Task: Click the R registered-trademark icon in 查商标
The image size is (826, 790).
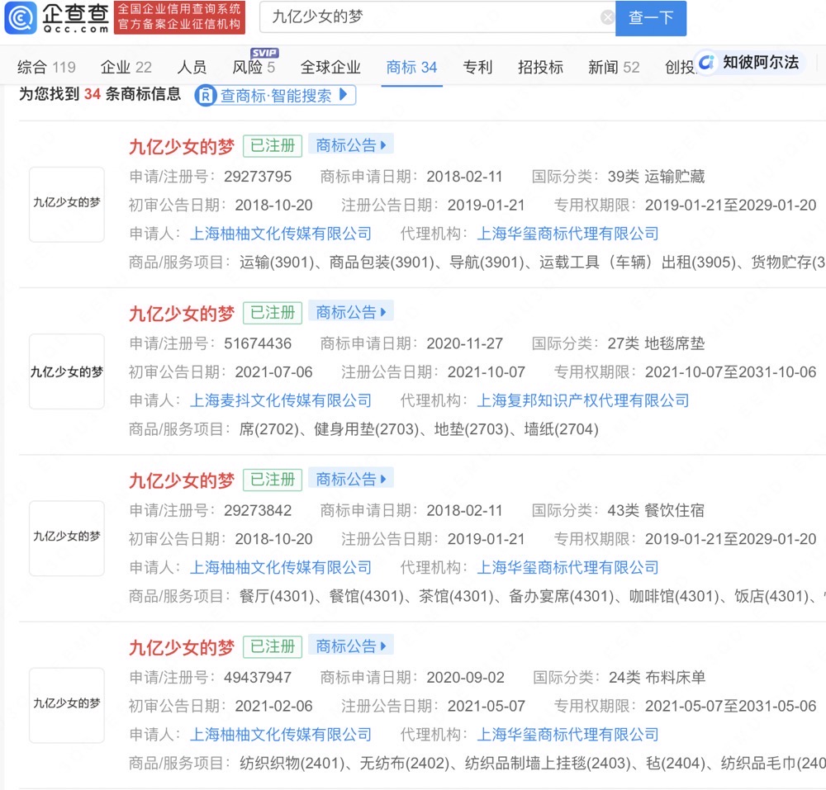Action: pos(206,95)
